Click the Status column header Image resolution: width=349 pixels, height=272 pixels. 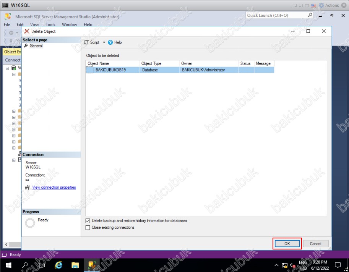coord(246,63)
